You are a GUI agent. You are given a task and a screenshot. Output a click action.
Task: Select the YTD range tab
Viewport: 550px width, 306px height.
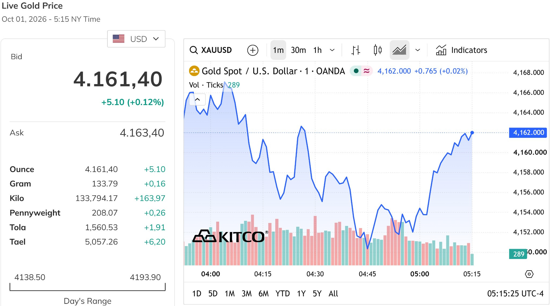[283, 293]
